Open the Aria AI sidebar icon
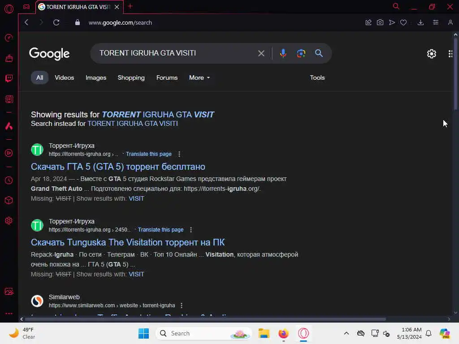459x344 pixels. pos(9,126)
